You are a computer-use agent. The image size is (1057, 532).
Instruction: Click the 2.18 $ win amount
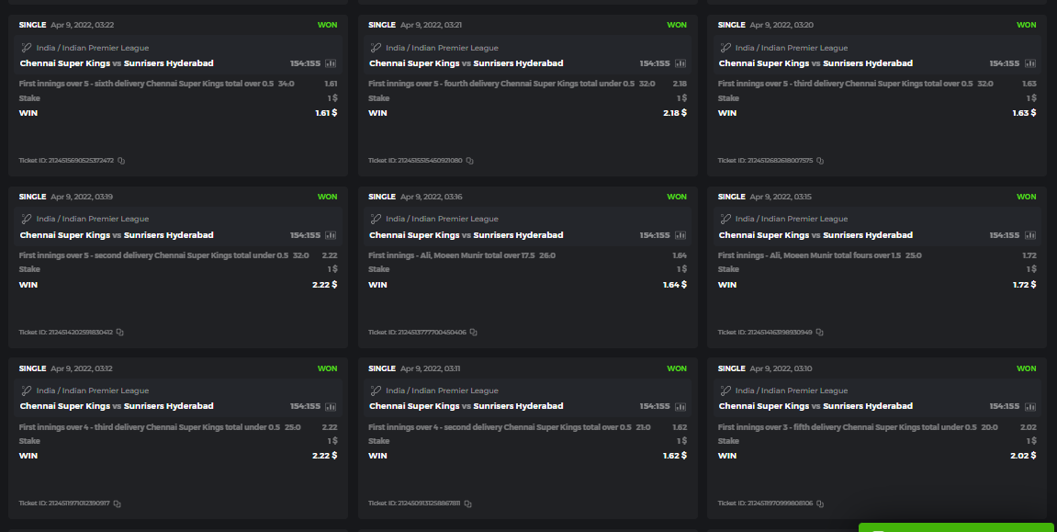pos(674,113)
